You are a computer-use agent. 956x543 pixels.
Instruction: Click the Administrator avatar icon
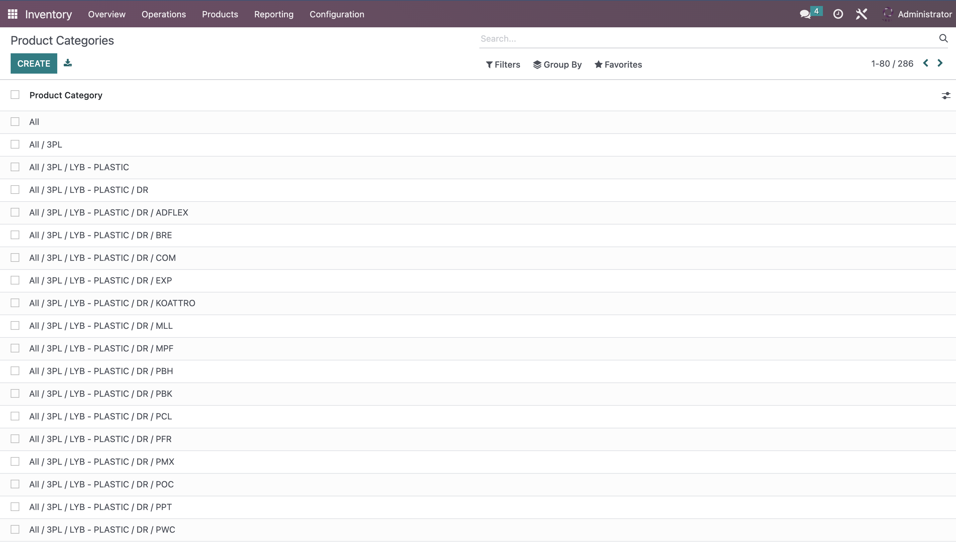tap(888, 14)
